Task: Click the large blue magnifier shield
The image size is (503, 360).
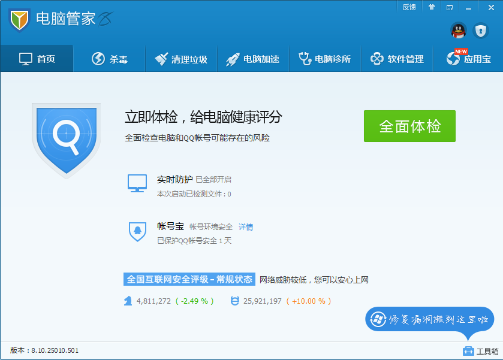Action: coord(67,140)
